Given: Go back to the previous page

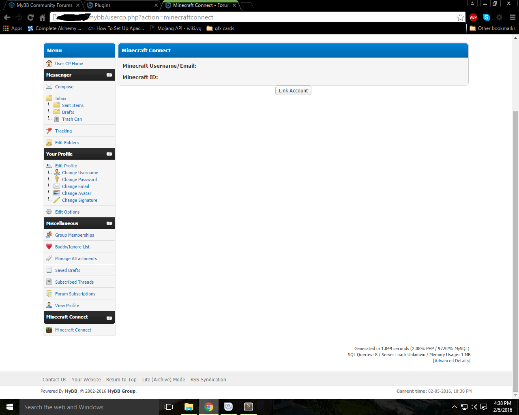Looking at the screenshot, I should 7,17.
